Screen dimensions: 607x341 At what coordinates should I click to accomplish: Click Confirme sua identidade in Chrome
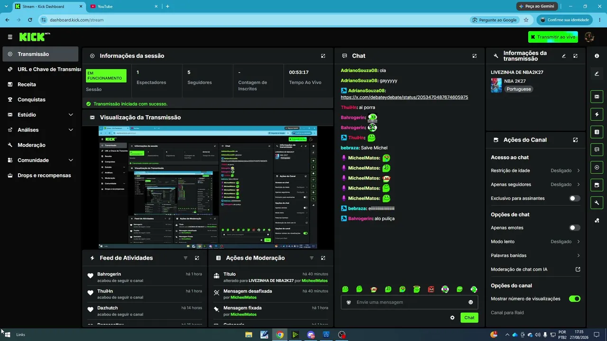tap(564, 20)
